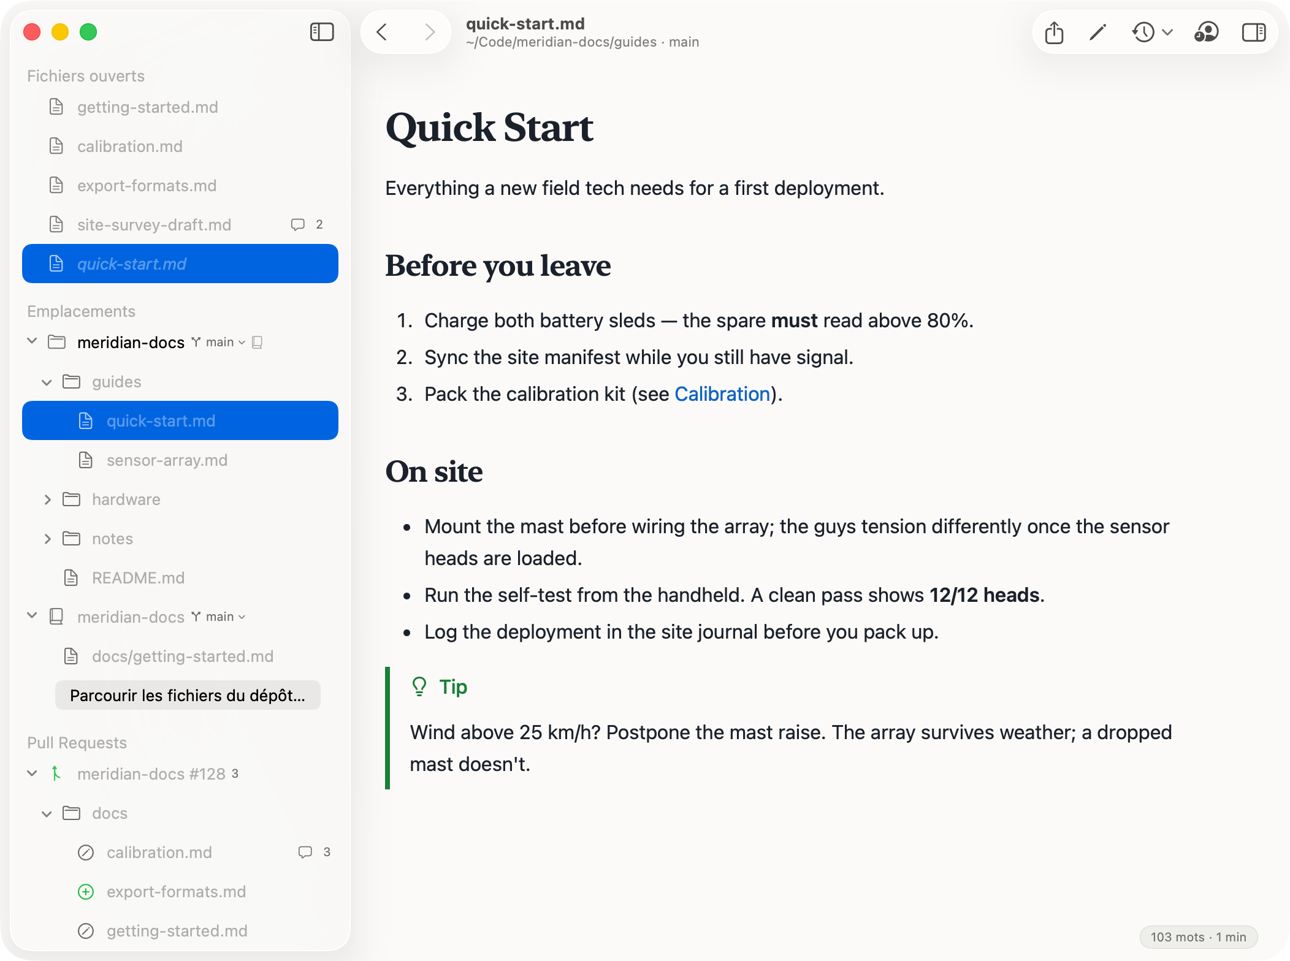Click the Fichiers ouverts section header
Viewport: 1290px width, 961px height.
click(x=86, y=76)
